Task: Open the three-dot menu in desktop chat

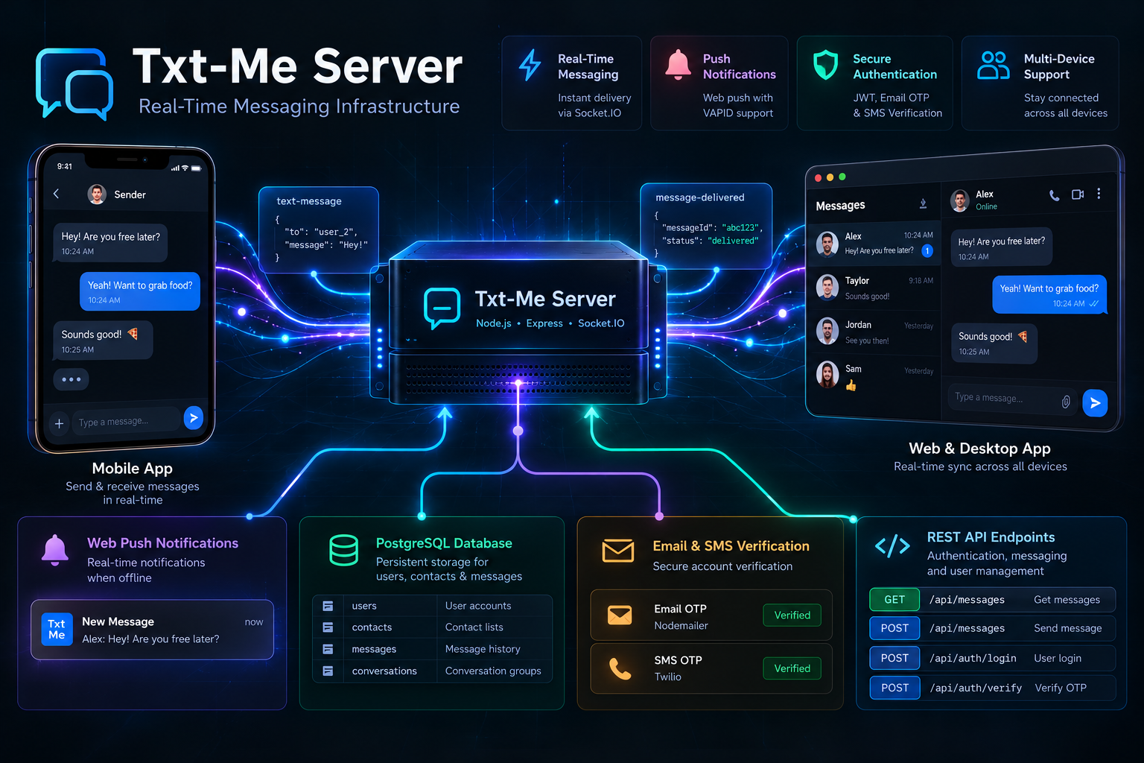Action: tap(1099, 194)
